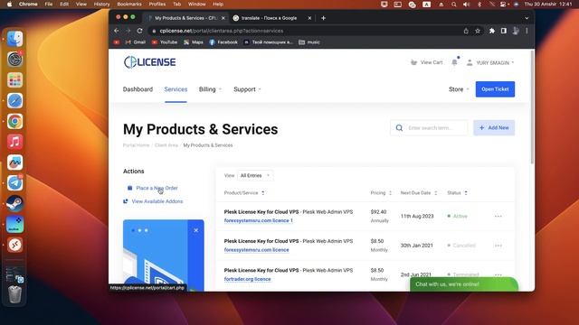
Task: Open Gmail bookmark
Action: pyautogui.click(x=136, y=42)
